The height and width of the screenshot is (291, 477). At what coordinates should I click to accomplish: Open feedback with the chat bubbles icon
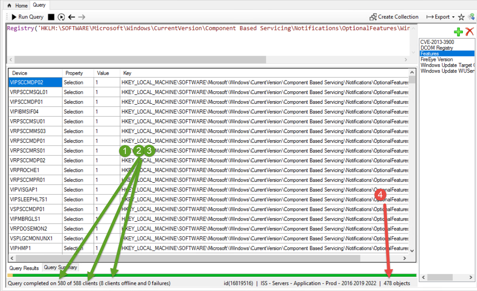471,17
